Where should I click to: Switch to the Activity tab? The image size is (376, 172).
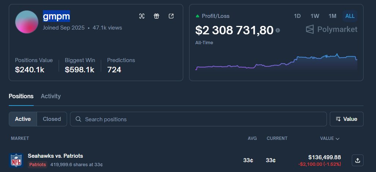pyautogui.click(x=51, y=96)
